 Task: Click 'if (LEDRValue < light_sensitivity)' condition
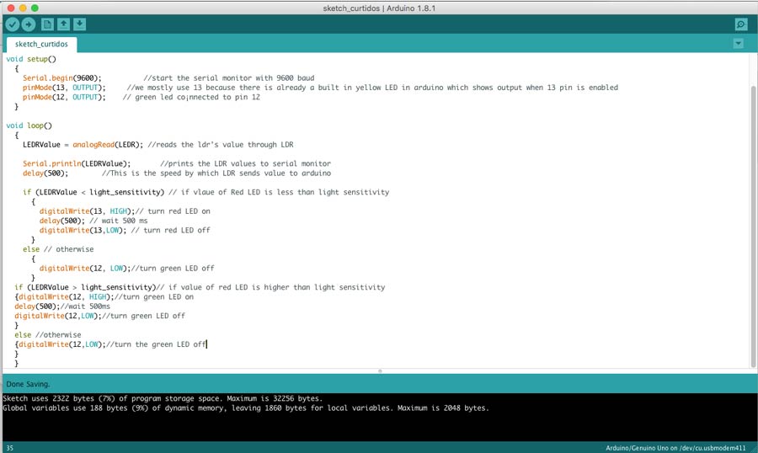tap(93, 192)
